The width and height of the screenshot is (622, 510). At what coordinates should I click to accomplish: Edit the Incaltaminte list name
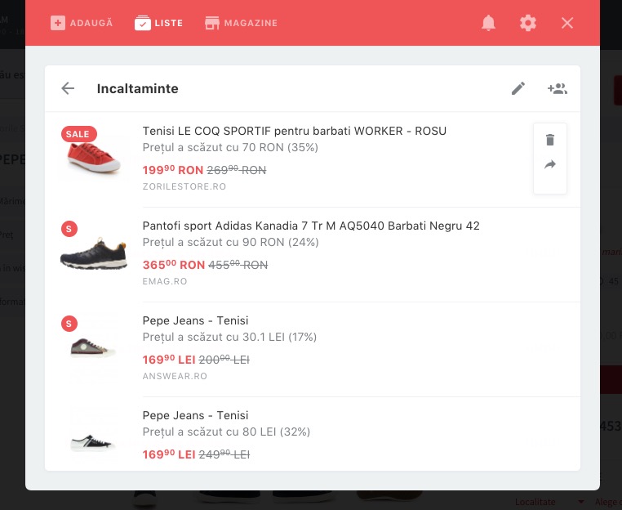click(x=518, y=88)
